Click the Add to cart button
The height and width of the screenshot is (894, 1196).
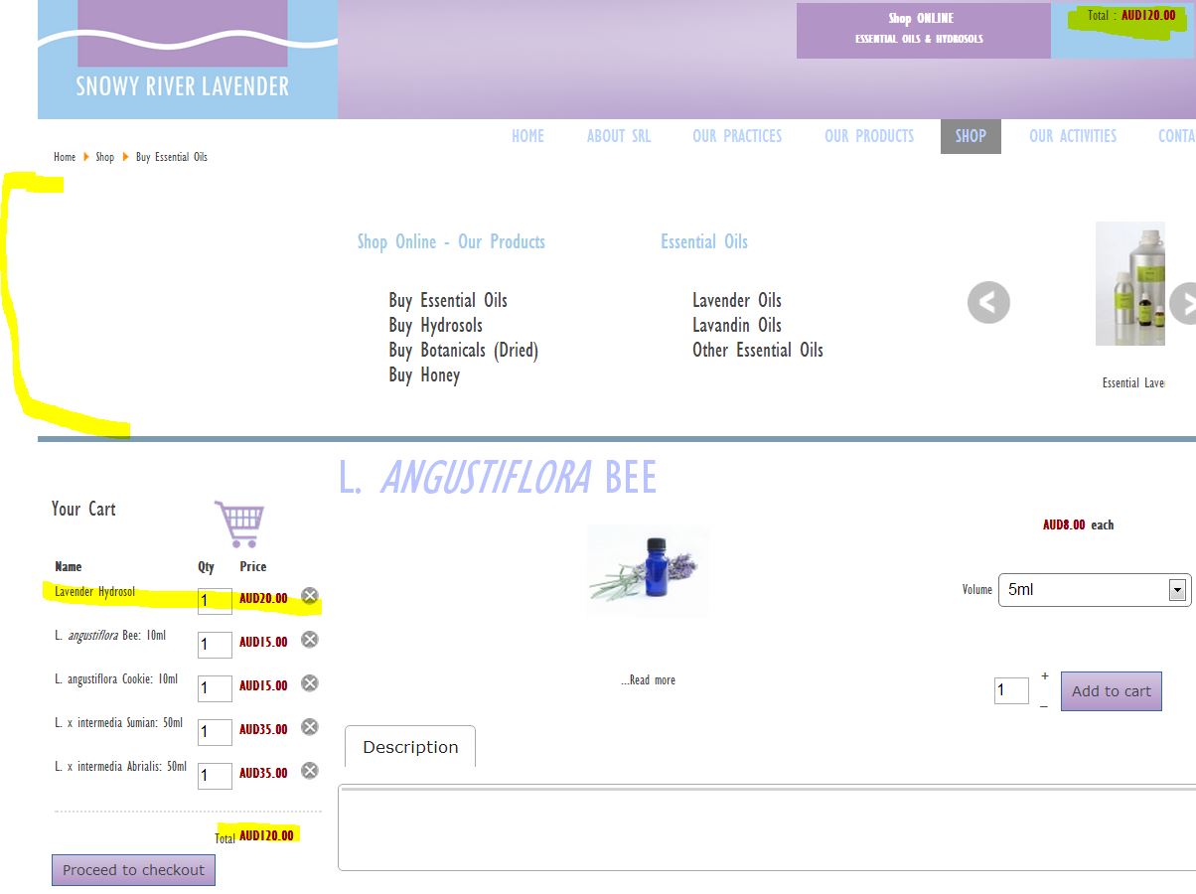point(1111,691)
